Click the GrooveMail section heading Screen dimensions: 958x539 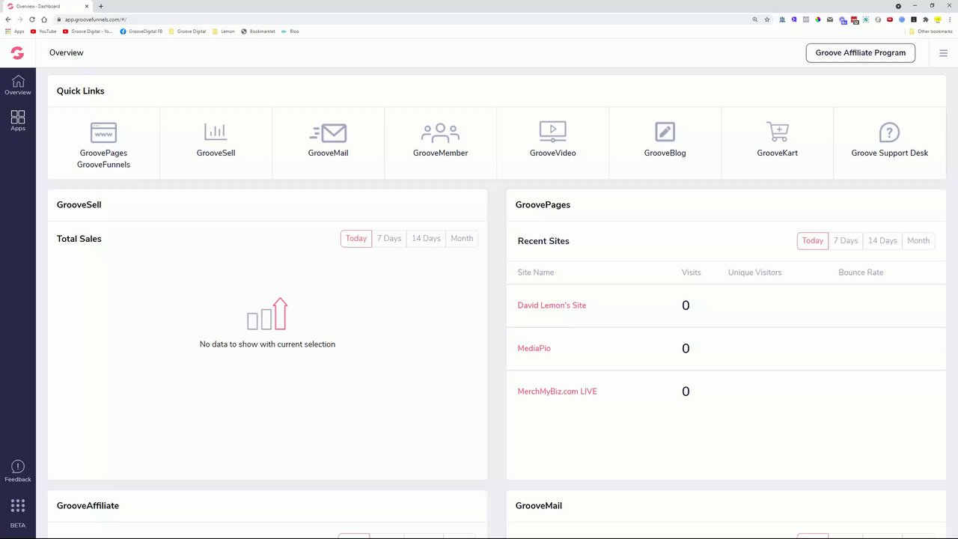[539, 506]
